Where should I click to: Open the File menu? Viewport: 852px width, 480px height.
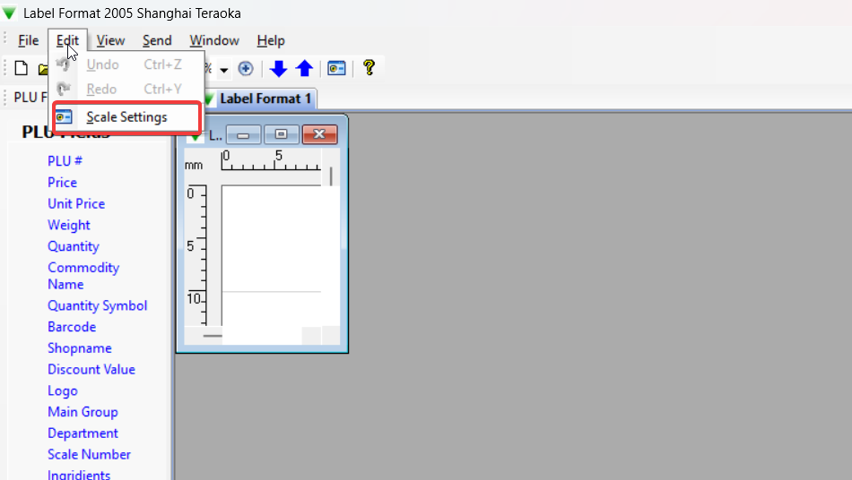pos(29,40)
